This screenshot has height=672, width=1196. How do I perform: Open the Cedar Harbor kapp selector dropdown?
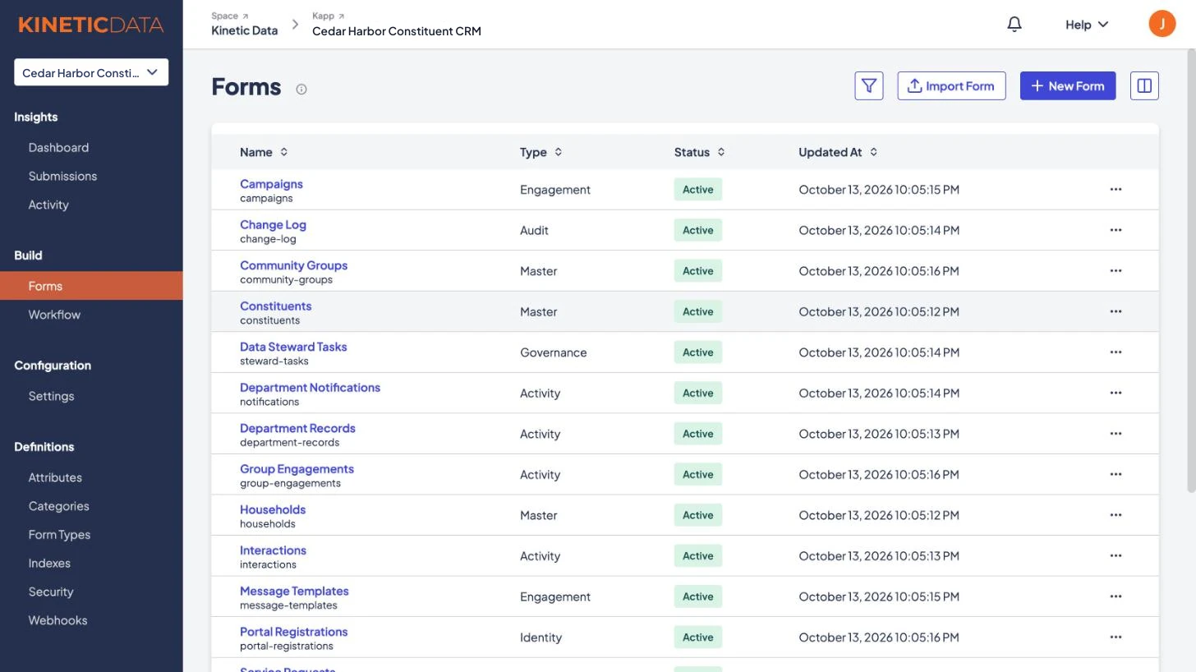tap(91, 72)
